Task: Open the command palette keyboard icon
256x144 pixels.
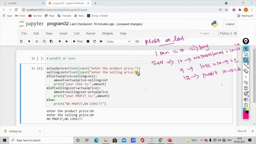Action: pos(137,42)
